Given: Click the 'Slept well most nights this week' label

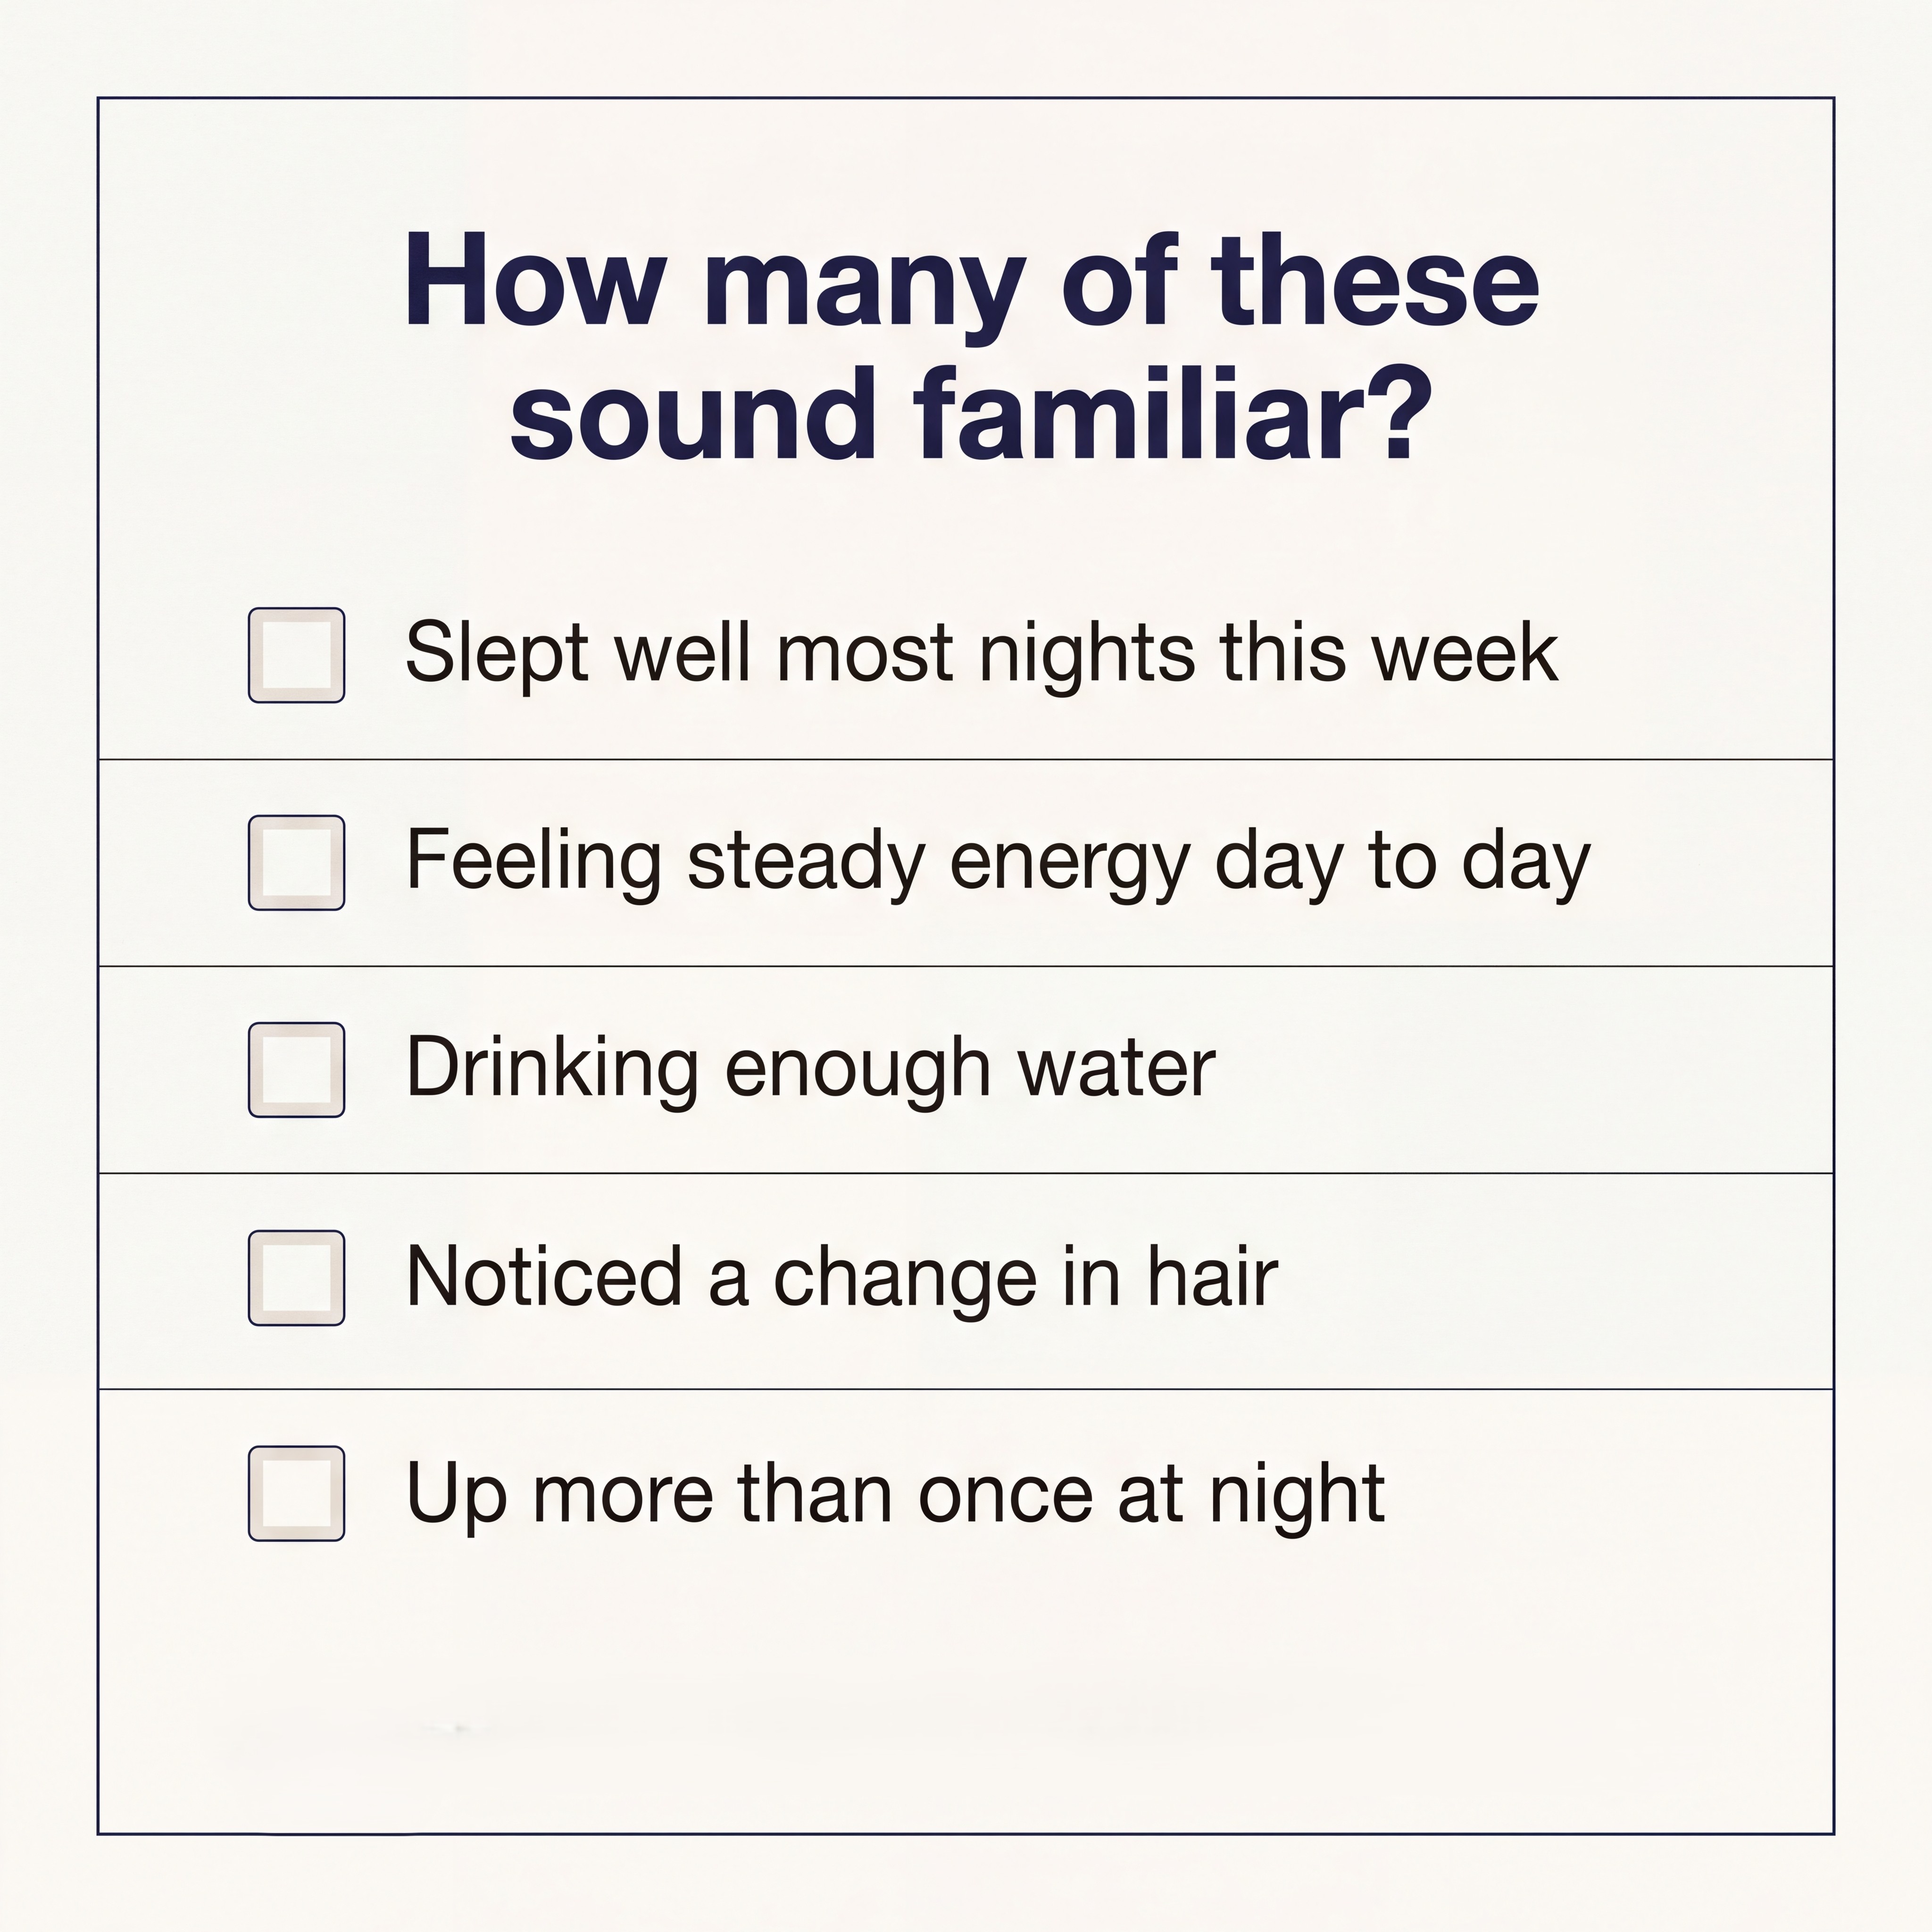Looking at the screenshot, I should [982, 655].
